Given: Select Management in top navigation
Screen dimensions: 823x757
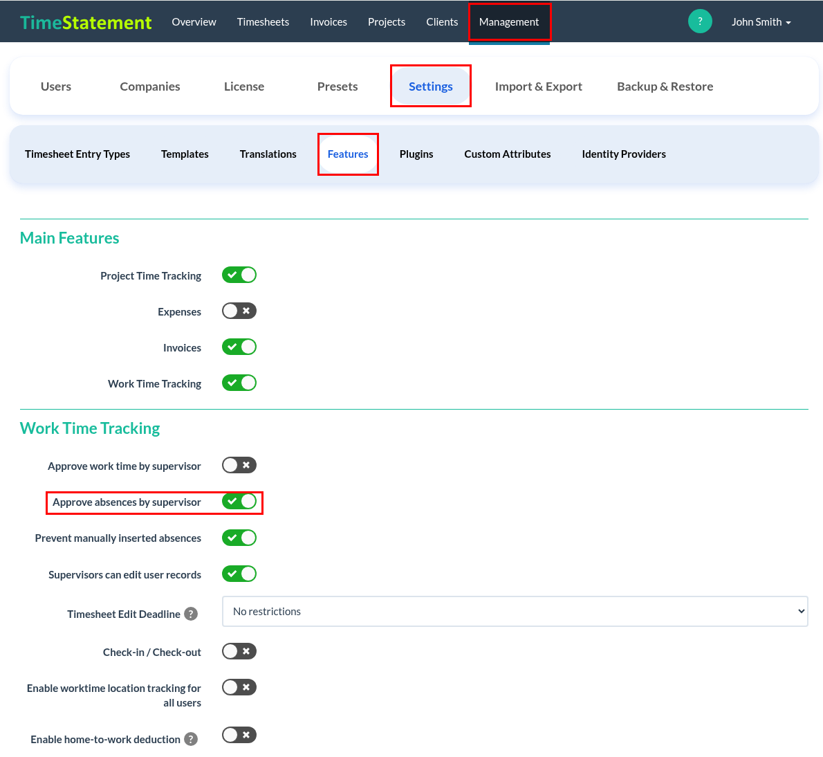Looking at the screenshot, I should (509, 22).
